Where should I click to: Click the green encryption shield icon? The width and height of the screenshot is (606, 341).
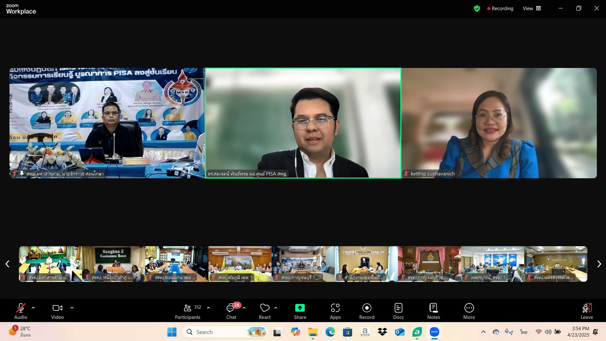pos(477,9)
